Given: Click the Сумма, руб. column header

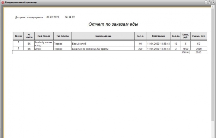Looking at the screenshot, I should 198,36.
